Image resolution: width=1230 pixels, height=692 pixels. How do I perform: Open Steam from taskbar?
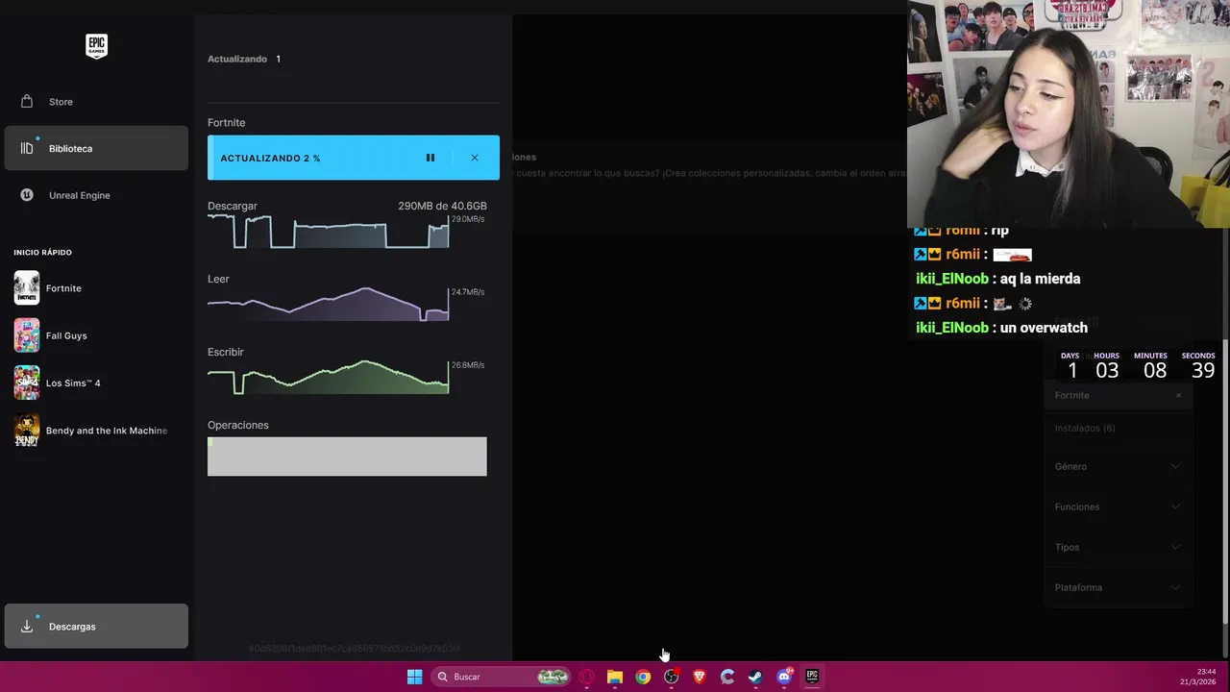tap(755, 677)
